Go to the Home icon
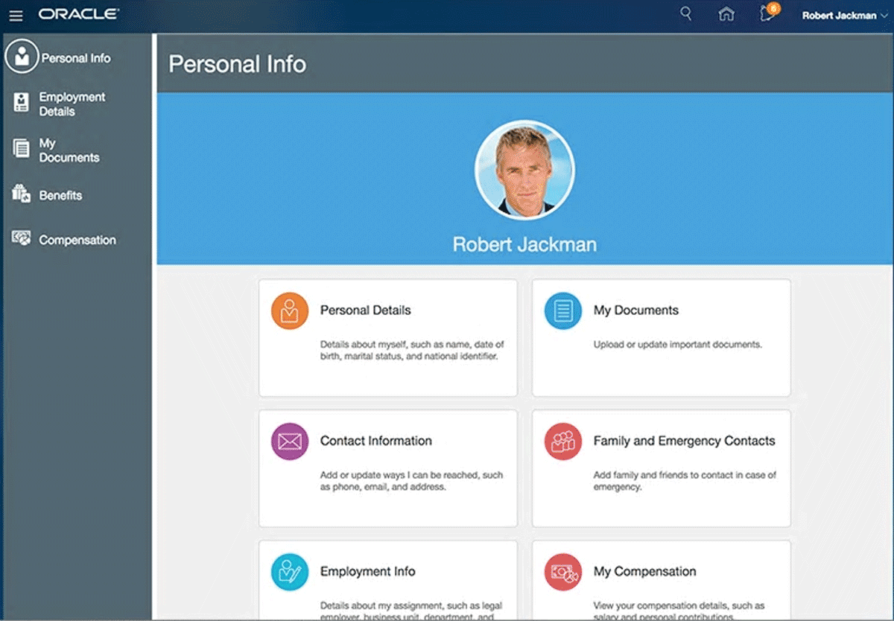Image resolution: width=894 pixels, height=621 pixels. pos(726,14)
